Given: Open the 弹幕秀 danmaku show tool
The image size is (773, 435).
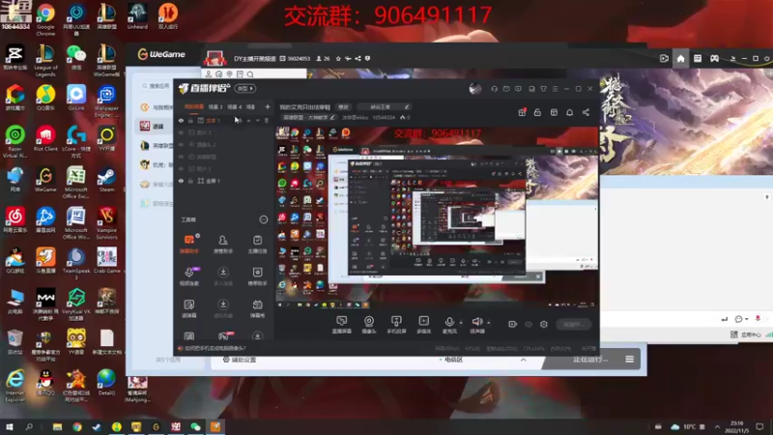Looking at the screenshot, I should click(257, 308).
